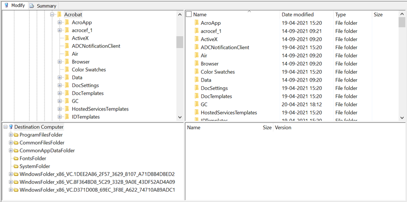
Task: Expand WindowsFolder_x86_VC.8F364BD8 node
Action: (x=11, y=182)
